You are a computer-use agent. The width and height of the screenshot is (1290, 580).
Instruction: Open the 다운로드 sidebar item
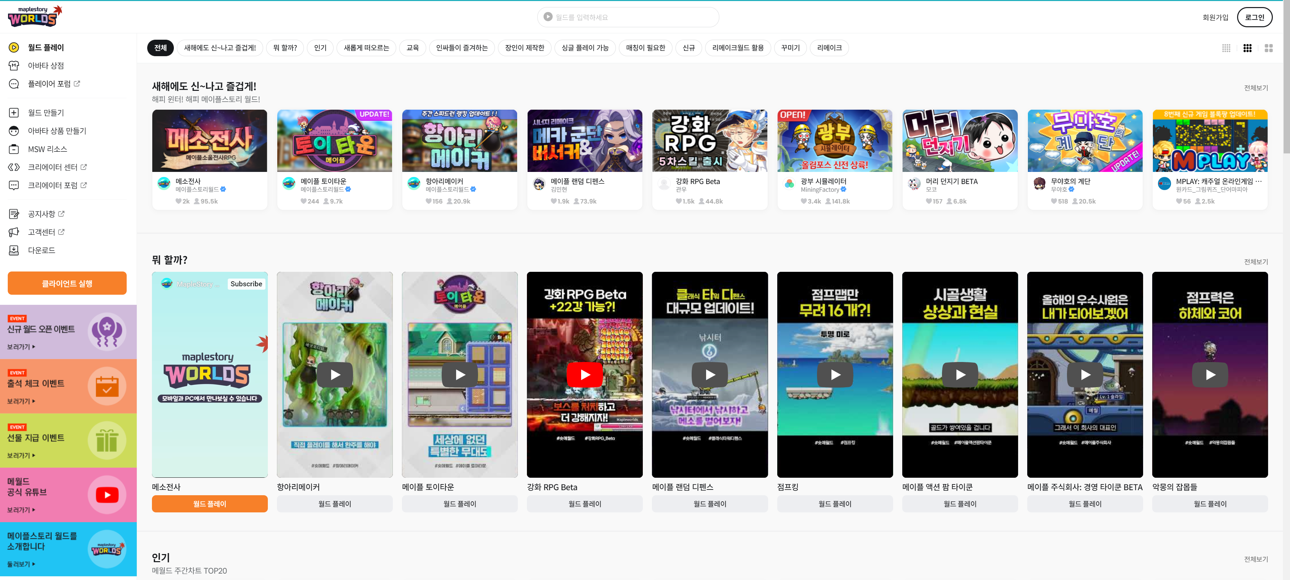tap(41, 250)
